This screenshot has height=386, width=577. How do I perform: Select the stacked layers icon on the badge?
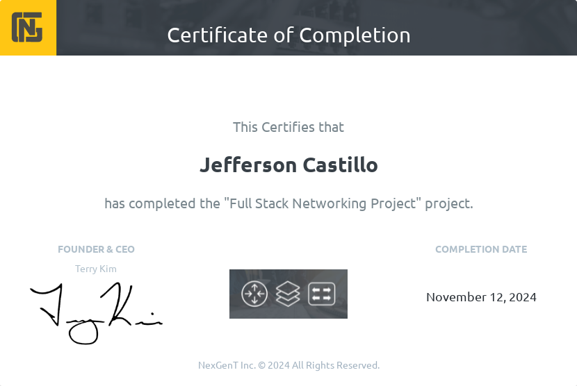(x=288, y=294)
